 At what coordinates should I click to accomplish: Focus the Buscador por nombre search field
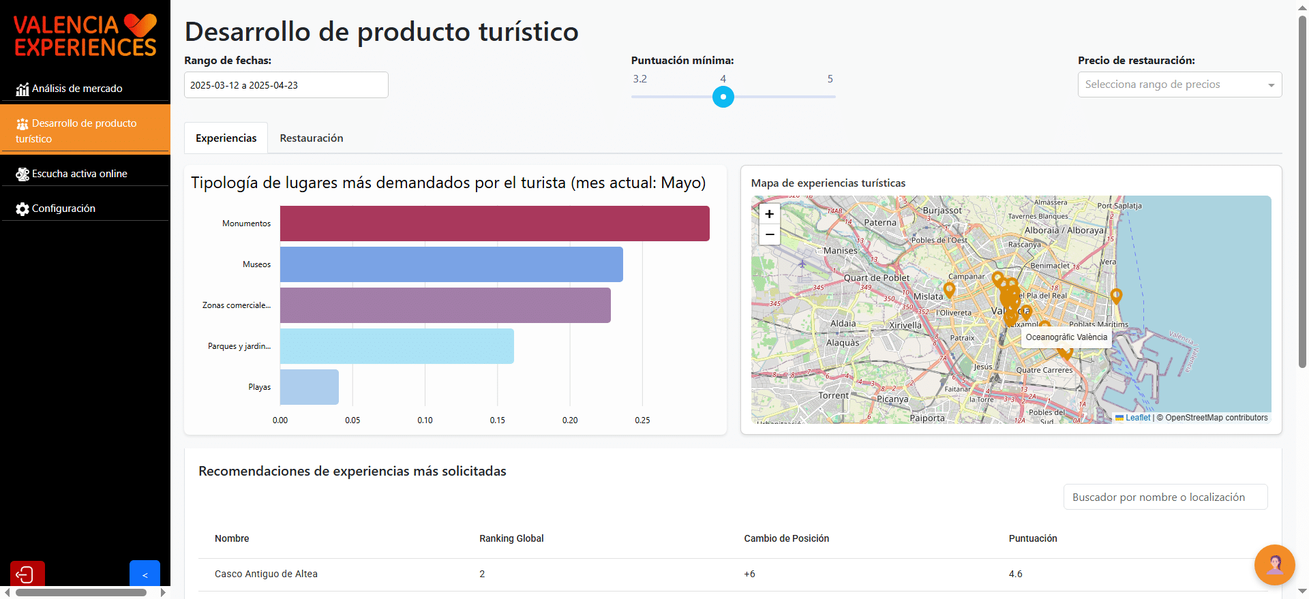1164,497
